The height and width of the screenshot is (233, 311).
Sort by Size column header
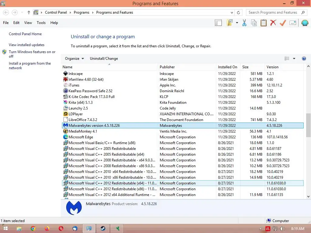[x=252, y=67]
